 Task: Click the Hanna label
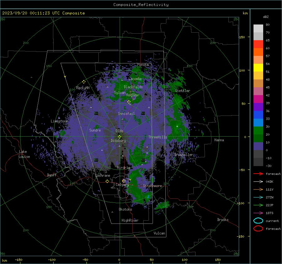point(219,140)
